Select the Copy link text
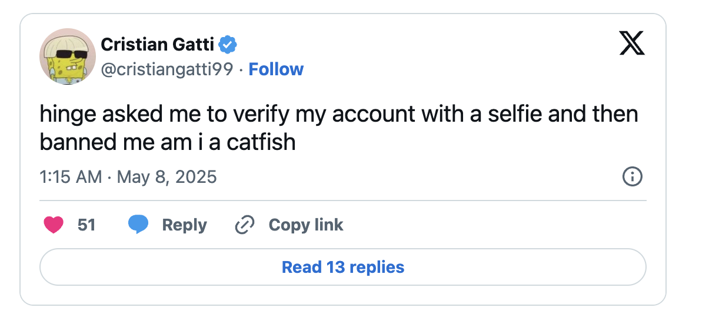 click(306, 225)
